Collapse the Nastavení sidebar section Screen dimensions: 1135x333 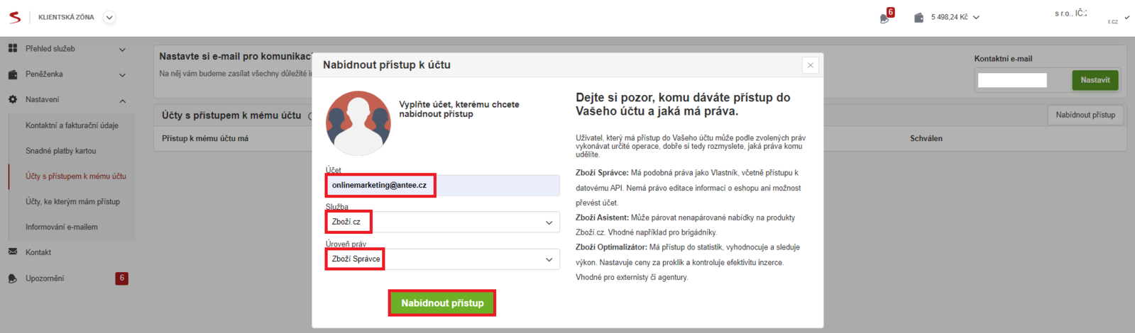(122, 101)
